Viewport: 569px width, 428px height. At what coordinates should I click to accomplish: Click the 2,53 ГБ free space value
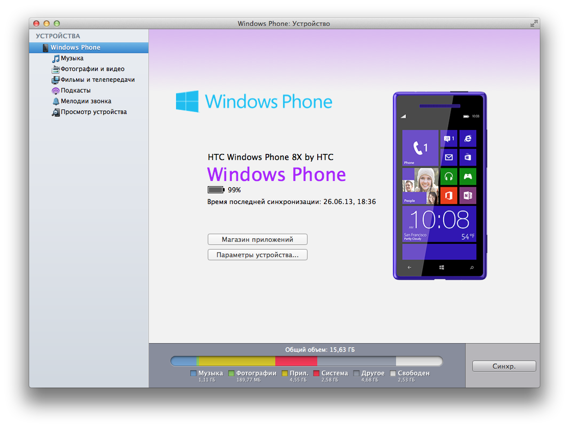[406, 380]
